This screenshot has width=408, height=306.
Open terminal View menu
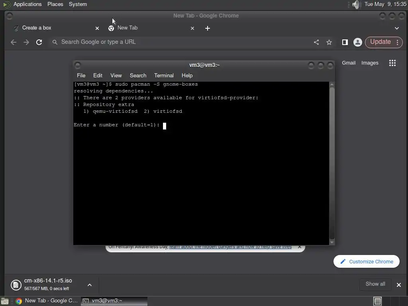(116, 75)
